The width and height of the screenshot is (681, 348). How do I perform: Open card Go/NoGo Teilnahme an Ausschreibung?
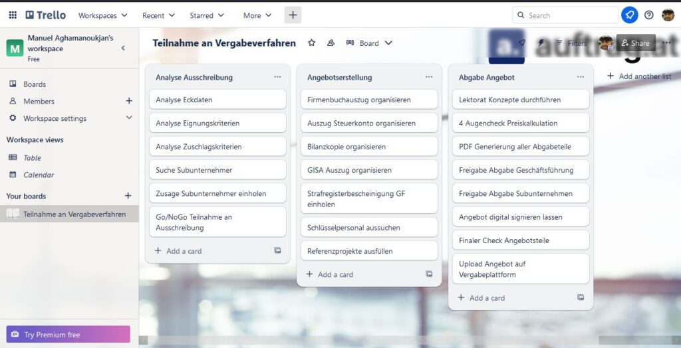tap(217, 222)
